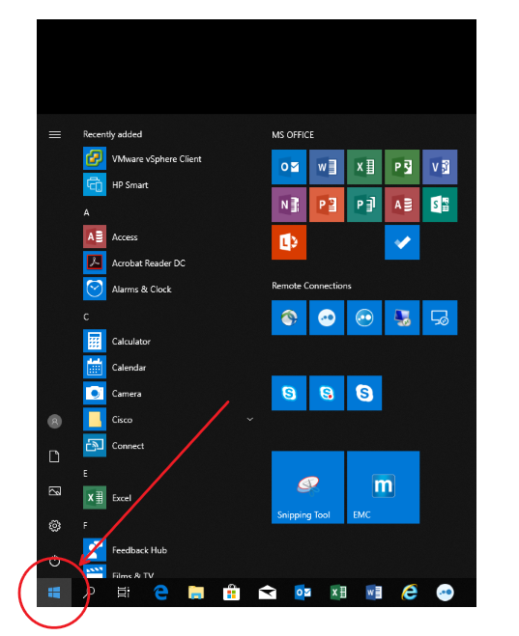Launch the Snipping Tool tile
The height and width of the screenshot is (636, 519).
307,487
